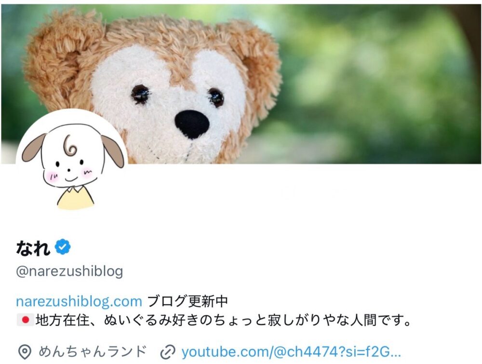Screen dimensions: 482x364
Task: Click the blue verified badge beside なれ
Action: click(x=63, y=246)
